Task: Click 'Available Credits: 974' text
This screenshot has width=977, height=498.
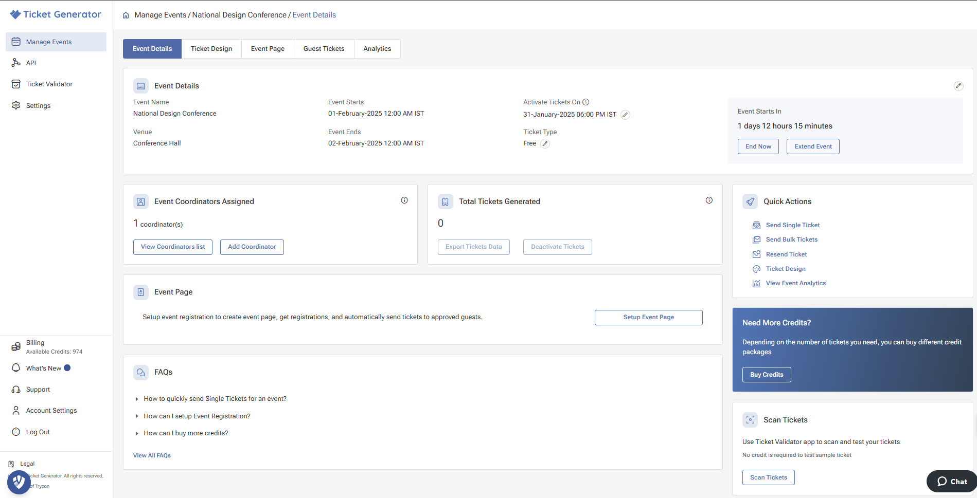Action: click(54, 352)
